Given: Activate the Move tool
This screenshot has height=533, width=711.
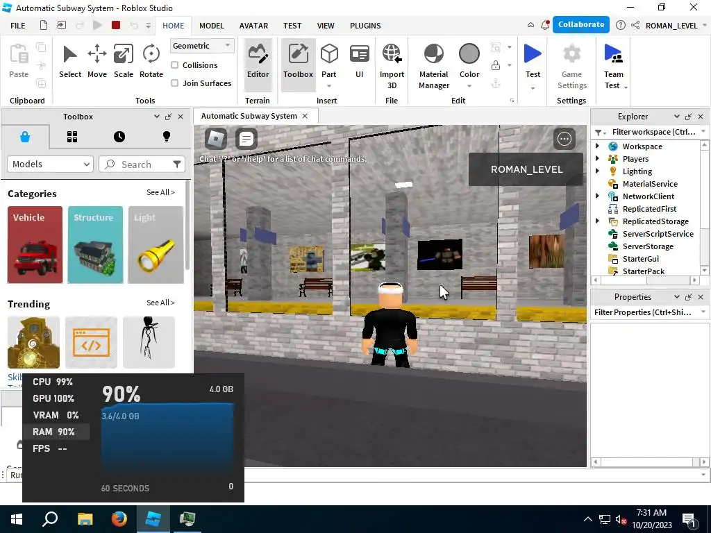Looking at the screenshot, I should (x=97, y=62).
